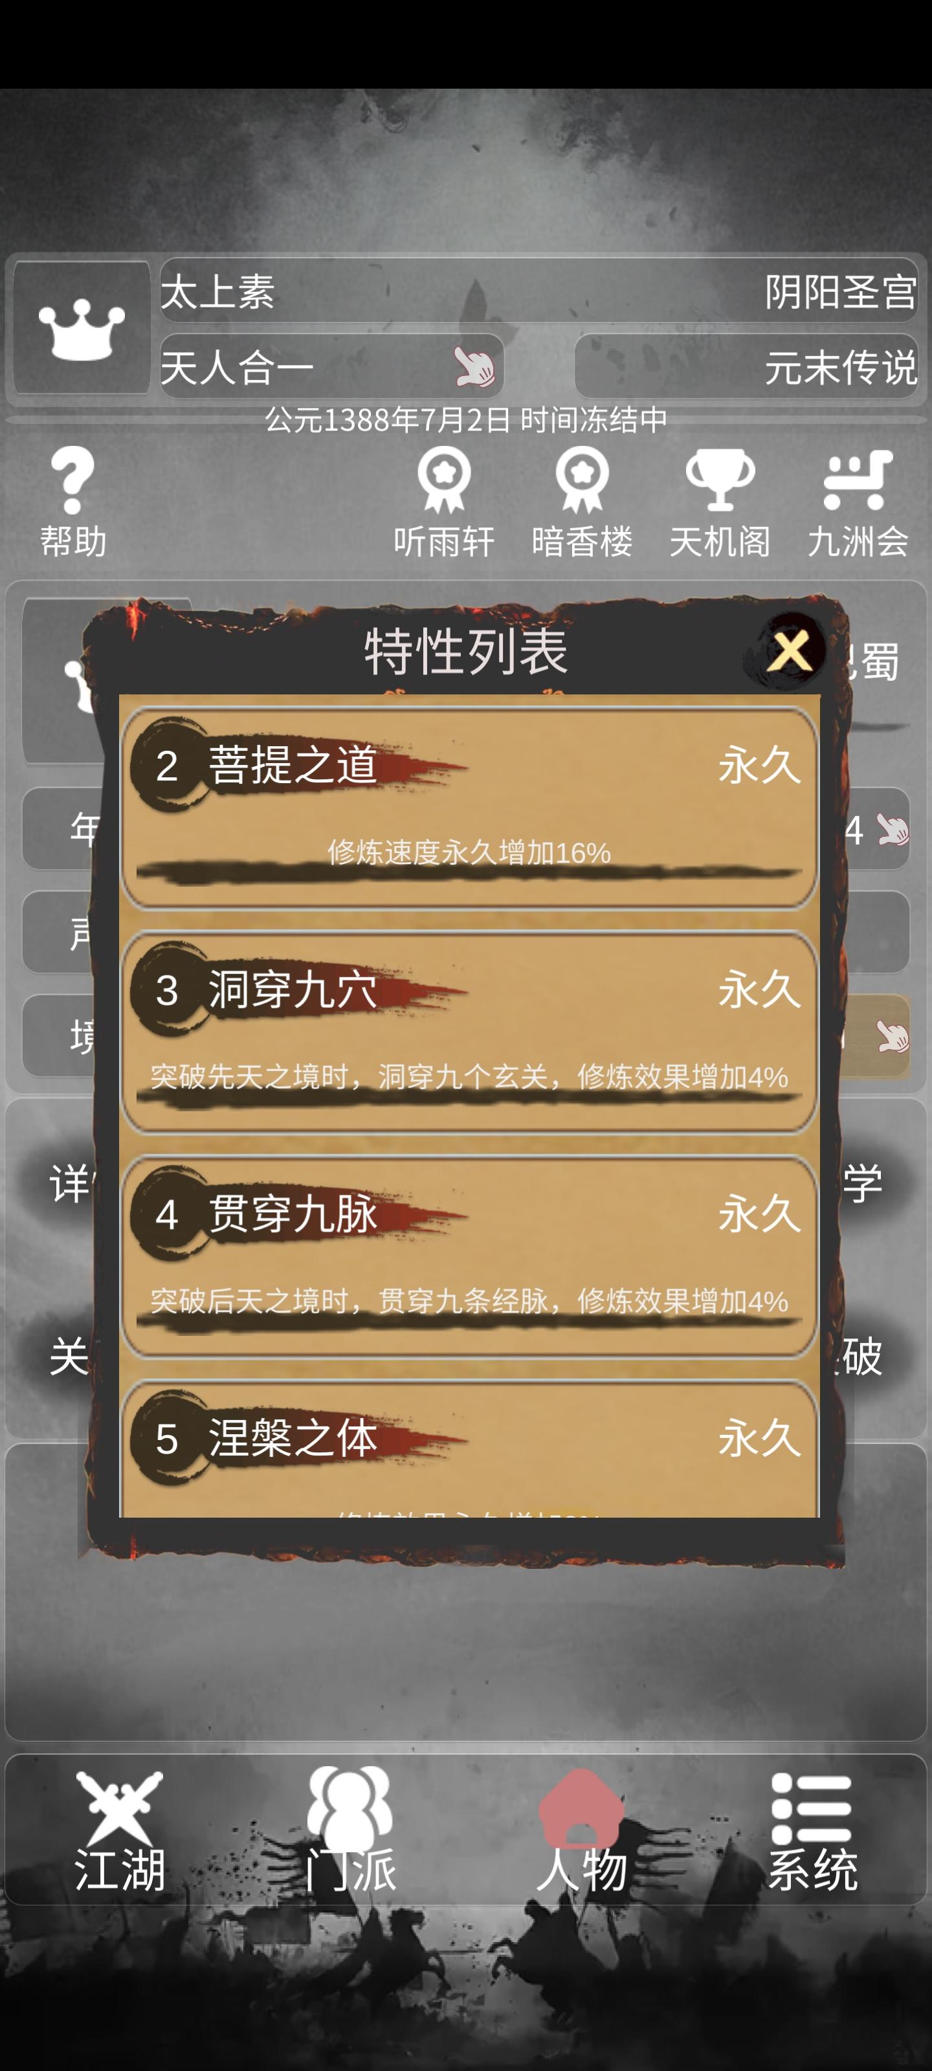Tap the 阴阳圣宫 sect label
The width and height of the screenshot is (932, 2071).
click(840, 292)
